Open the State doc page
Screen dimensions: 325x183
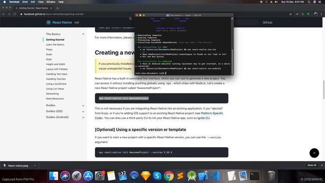(x=49, y=54)
